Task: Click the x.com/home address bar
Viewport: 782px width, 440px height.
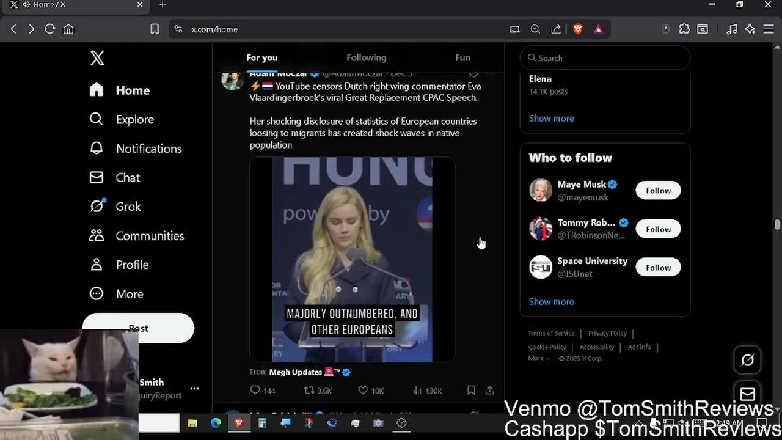Action: coord(342,29)
